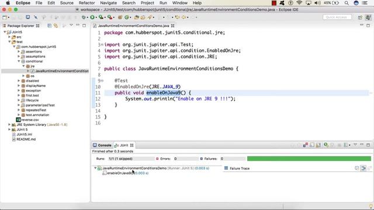Open the Refactor menu
The width and height of the screenshot is (374, 210).
[x=87, y=3]
